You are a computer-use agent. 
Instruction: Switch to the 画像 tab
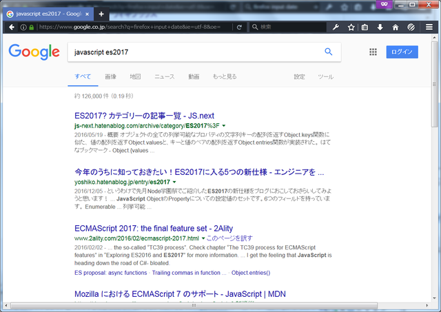(x=110, y=76)
